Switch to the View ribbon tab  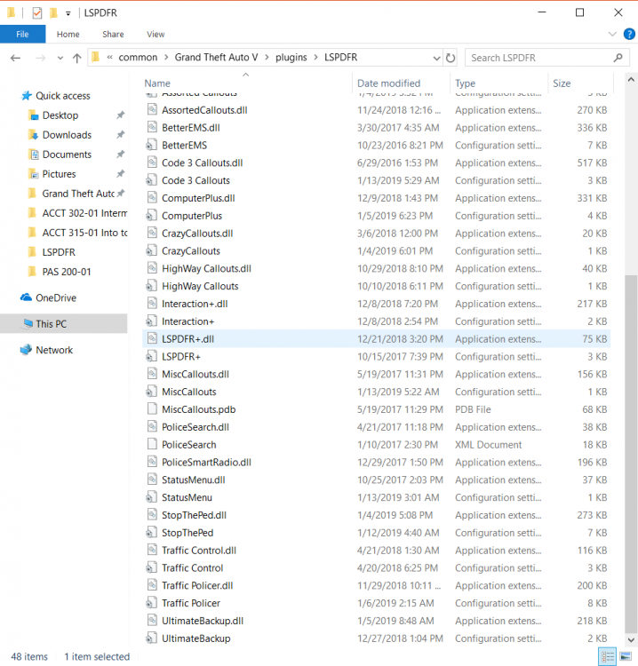coord(156,34)
